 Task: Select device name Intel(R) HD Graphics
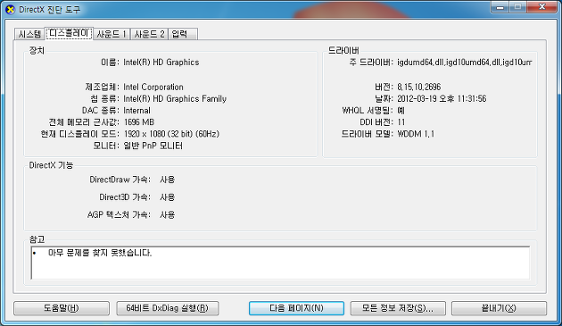coord(161,63)
